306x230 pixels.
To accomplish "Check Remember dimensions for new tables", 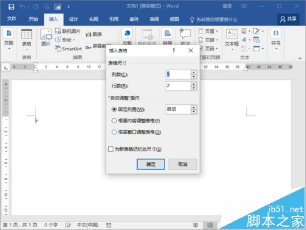I will (111, 149).
